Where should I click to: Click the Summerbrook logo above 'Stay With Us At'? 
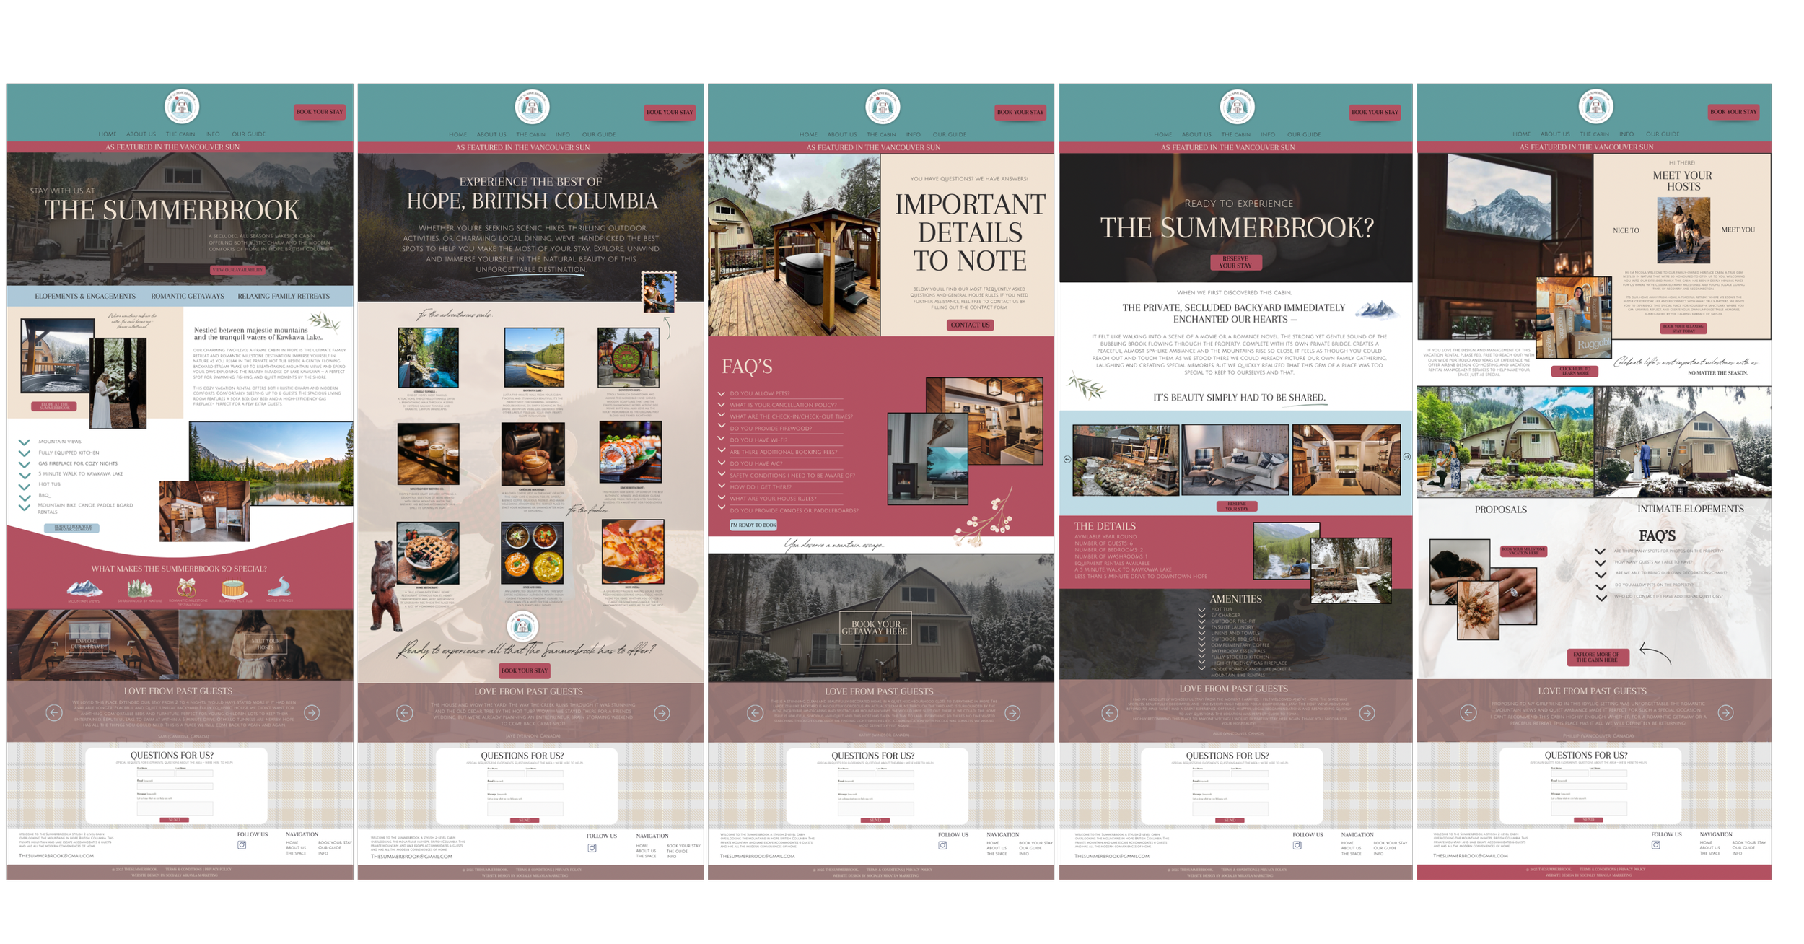181,107
